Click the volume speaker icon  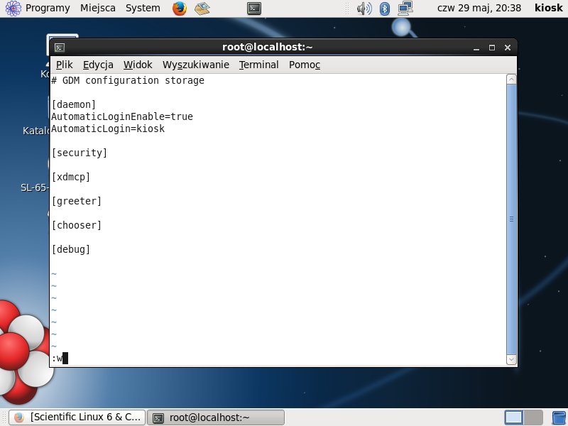click(364, 9)
